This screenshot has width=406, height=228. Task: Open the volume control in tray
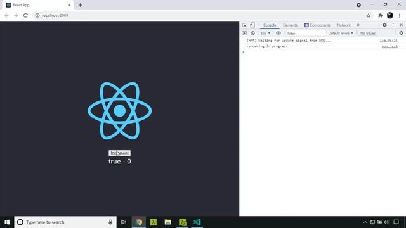pyautogui.click(x=386, y=222)
